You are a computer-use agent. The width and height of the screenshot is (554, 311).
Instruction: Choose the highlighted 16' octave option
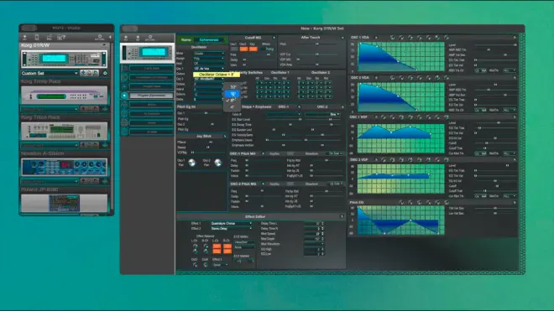click(233, 94)
